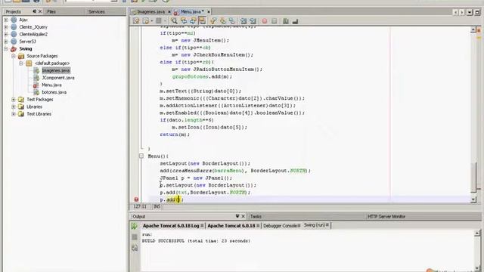
Task: Collapse the Swing project node
Action: (6, 48)
